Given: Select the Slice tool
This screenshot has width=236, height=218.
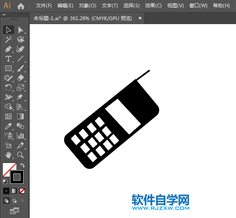Looking at the screenshot, I should 20,145.
